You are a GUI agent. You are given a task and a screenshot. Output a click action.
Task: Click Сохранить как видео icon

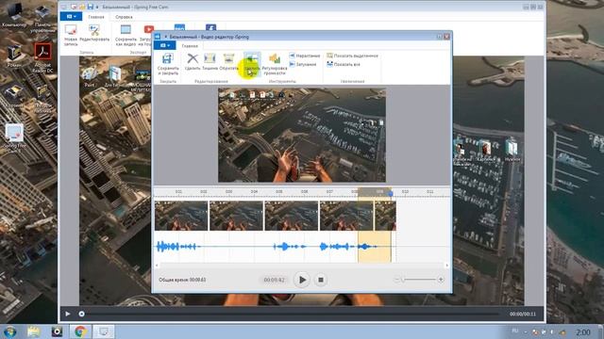click(126, 35)
